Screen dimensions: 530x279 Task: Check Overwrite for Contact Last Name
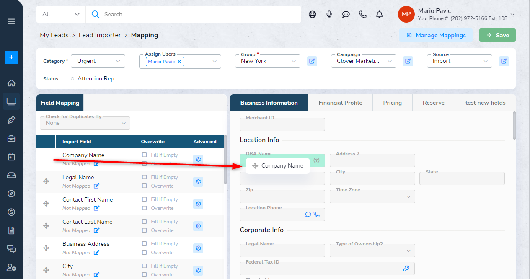tap(145, 230)
